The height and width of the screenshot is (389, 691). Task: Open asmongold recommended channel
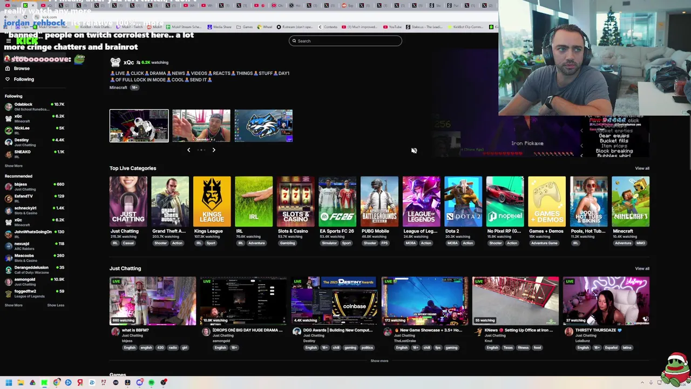[34, 281]
